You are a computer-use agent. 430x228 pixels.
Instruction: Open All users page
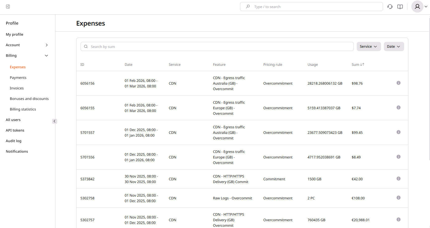(13, 120)
